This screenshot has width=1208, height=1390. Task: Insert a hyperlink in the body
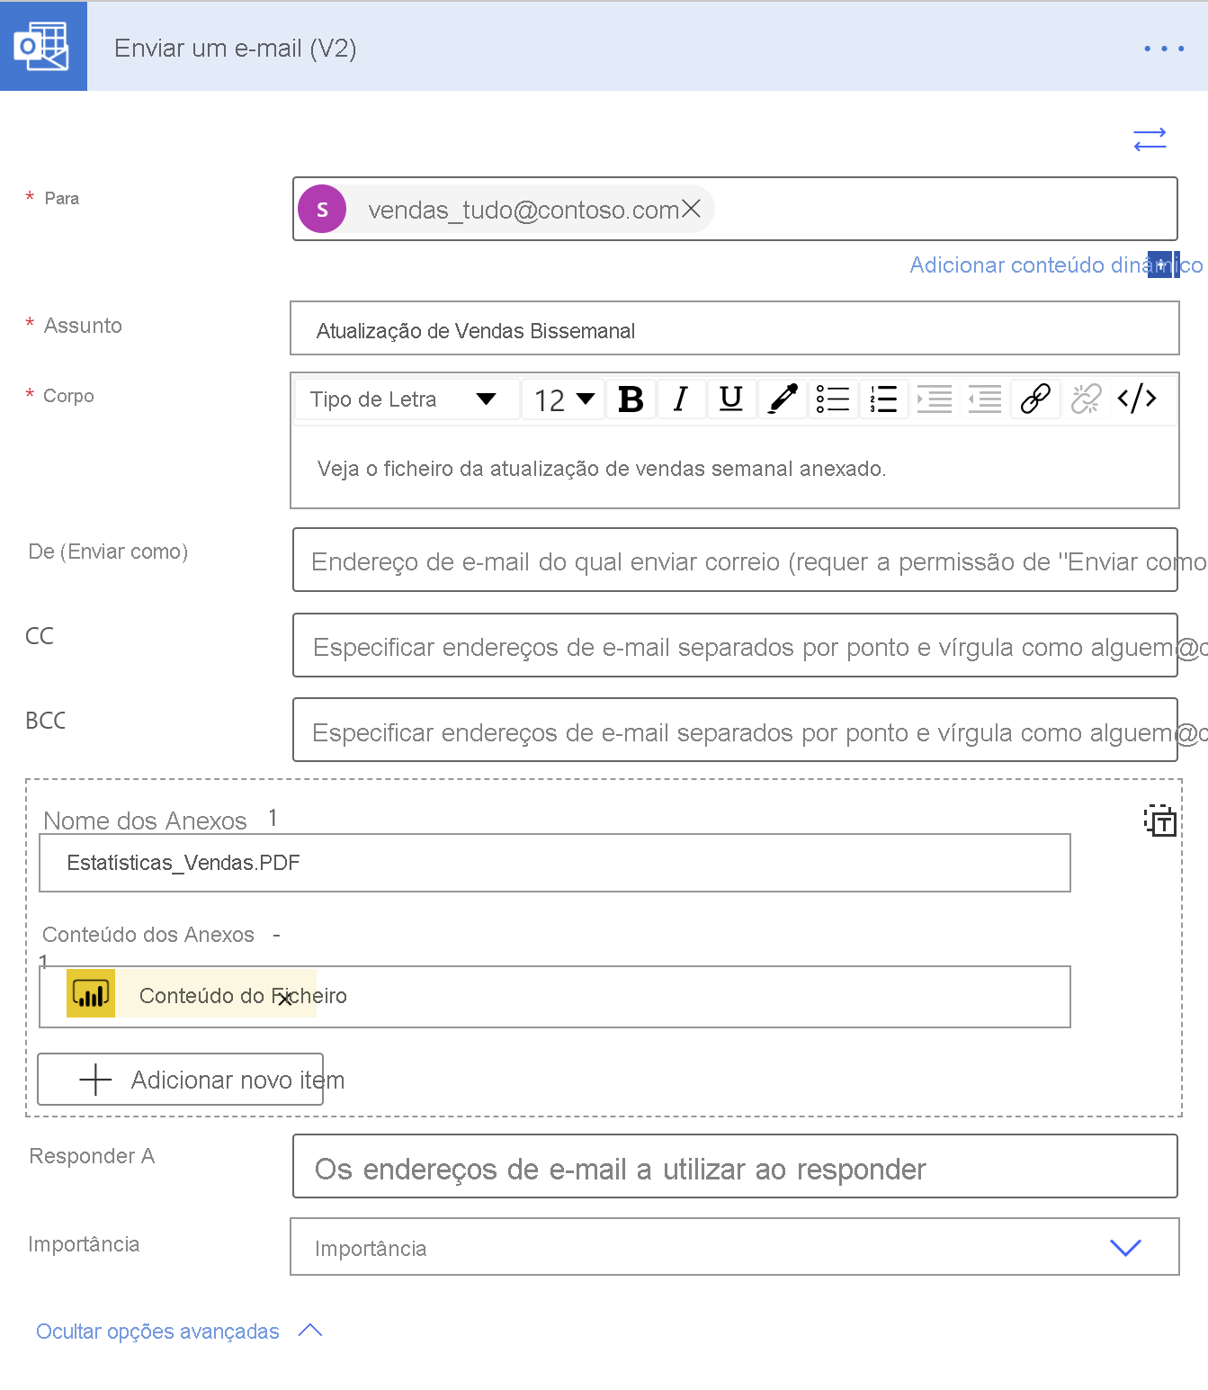tap(1035, 399)
